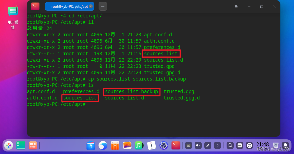
Task: Maximize the terminal window
Action: [262, 7]
